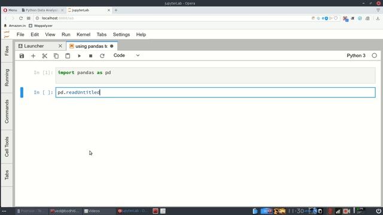Open the taskbar three-dot start menu
The image size is (383, 215).
(4, 211)
